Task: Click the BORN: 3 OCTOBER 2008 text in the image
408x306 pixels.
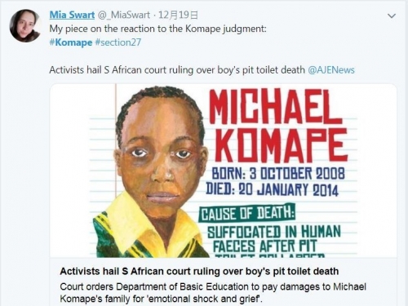Action: [278, 173]
